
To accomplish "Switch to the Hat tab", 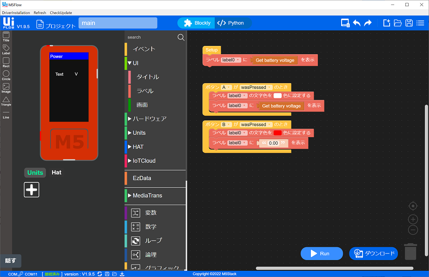I will pyautogui.click(x=57, y=172).
